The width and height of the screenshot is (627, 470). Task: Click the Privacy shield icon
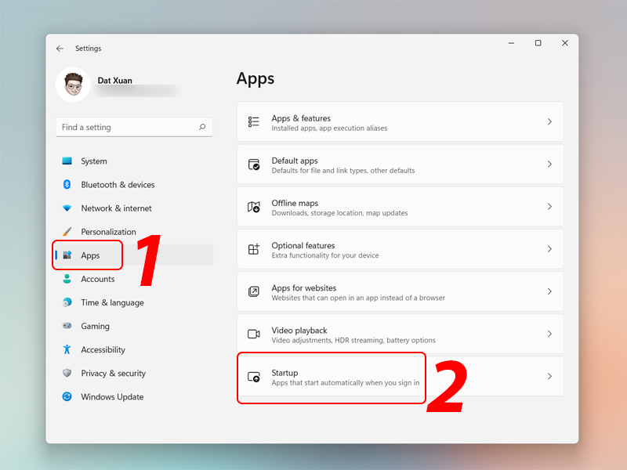(x=67, y=373)
